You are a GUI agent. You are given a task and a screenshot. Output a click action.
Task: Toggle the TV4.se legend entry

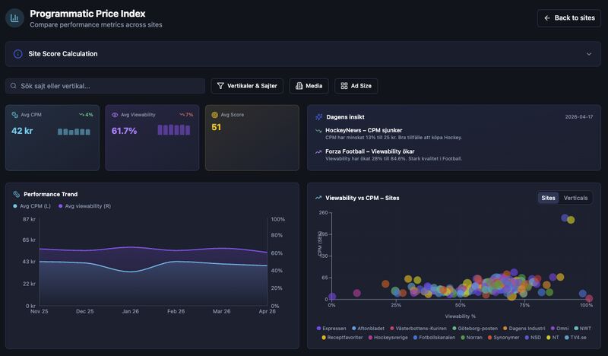575,338
